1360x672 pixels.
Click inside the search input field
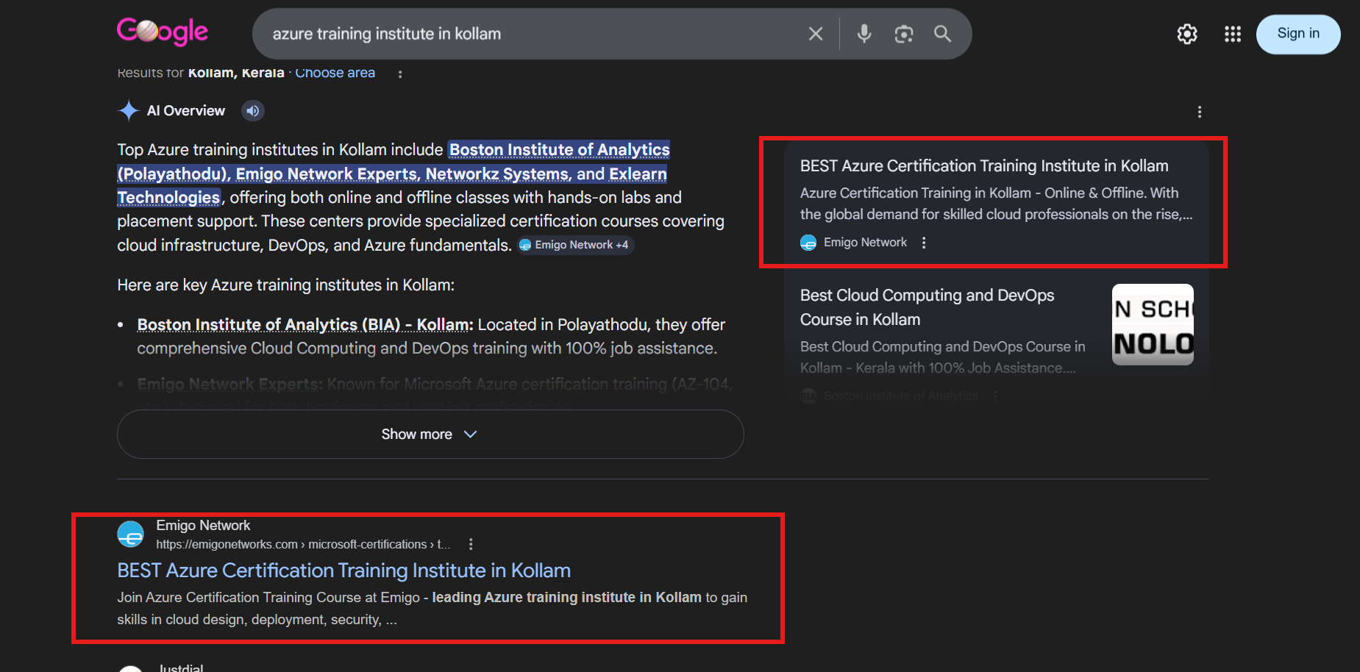click(530, 34)
